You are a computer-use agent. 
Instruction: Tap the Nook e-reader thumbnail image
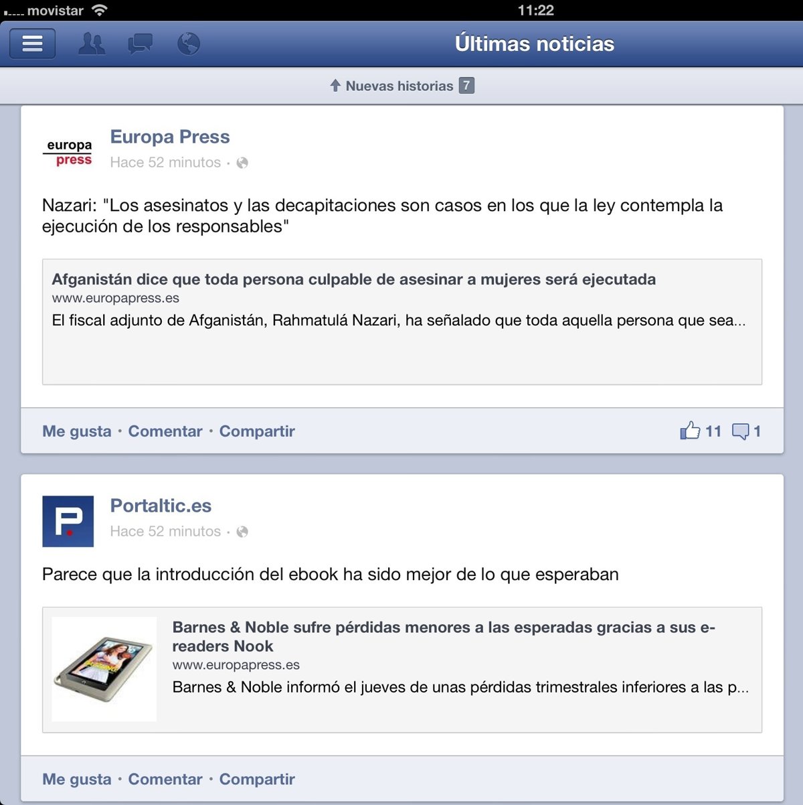point(104,669)
